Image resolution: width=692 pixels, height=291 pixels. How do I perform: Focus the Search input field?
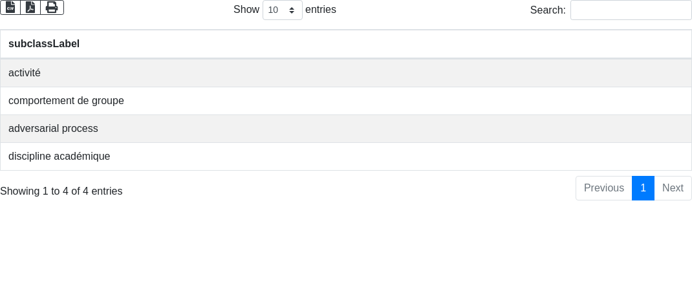(x=631, y=10)
